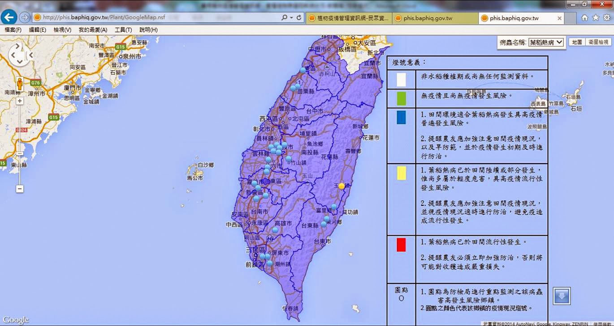This screenshot has width=614, height=326.
Task: Click blue legend color swatch
Action: [x=401, y=117]
